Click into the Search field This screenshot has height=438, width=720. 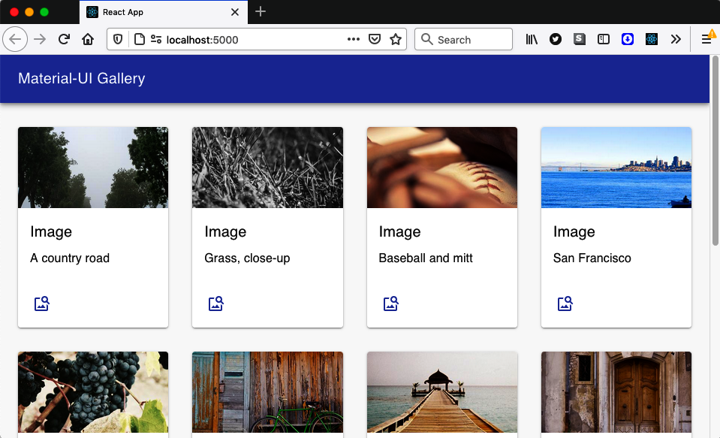[x=463, y=40]
